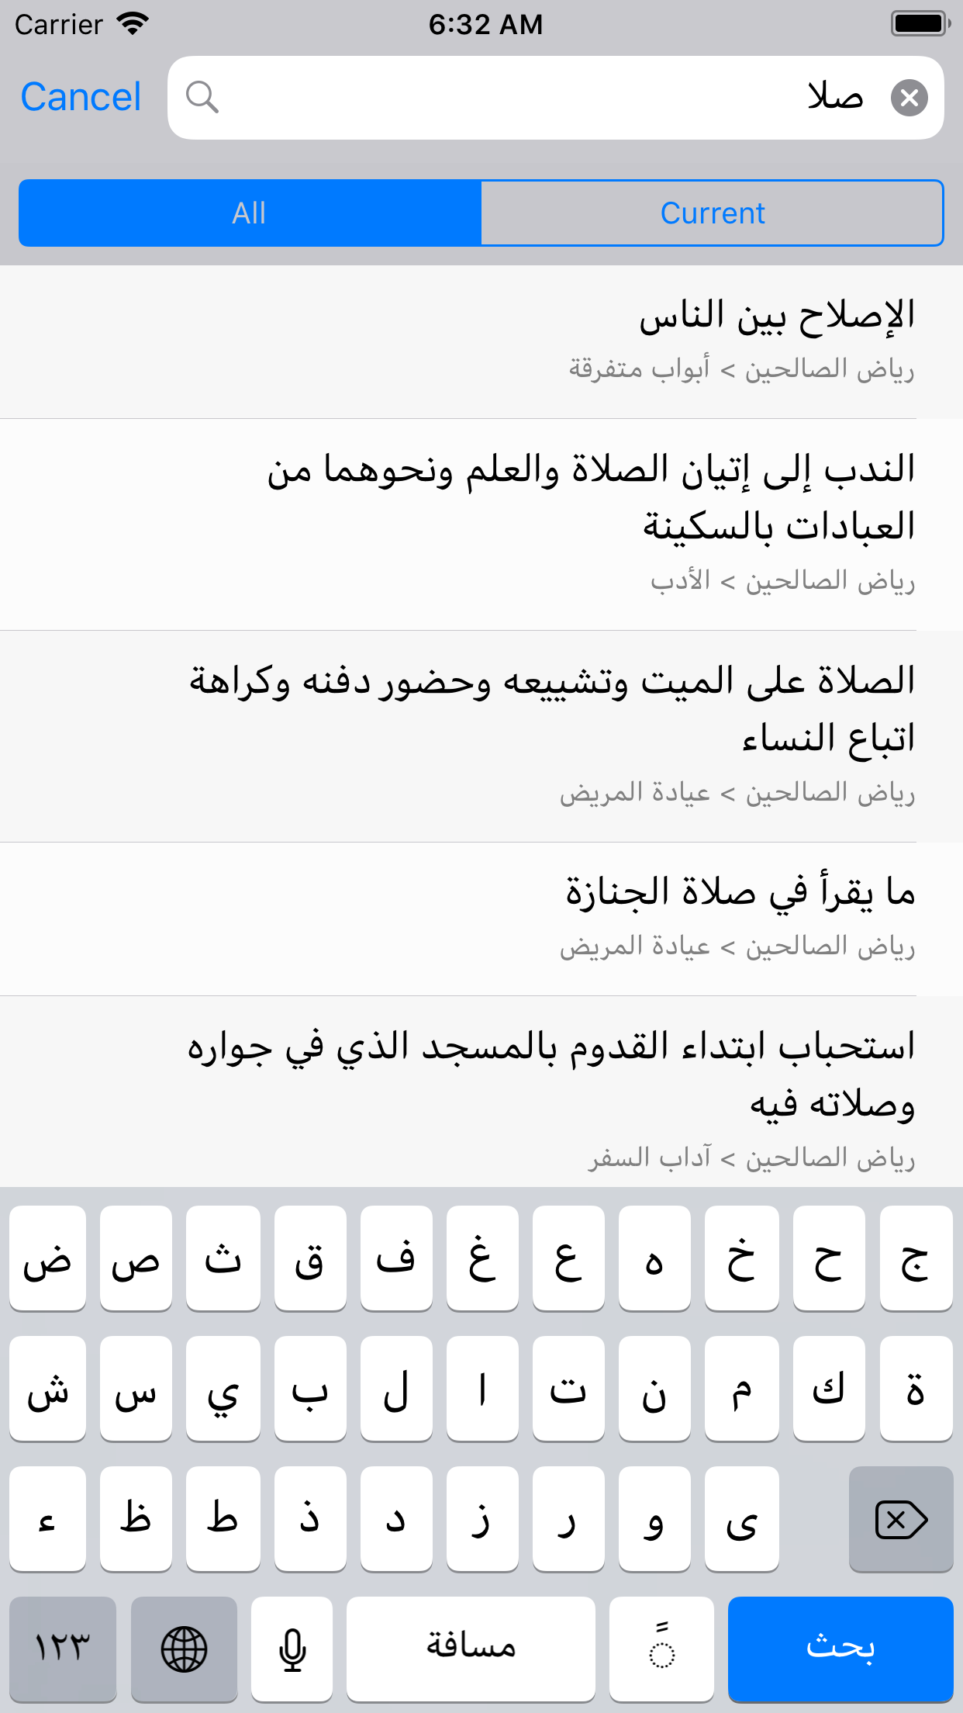
Task: Open result ما يقرأ في صلاة الجنازة
Action: tap(481, 919)
